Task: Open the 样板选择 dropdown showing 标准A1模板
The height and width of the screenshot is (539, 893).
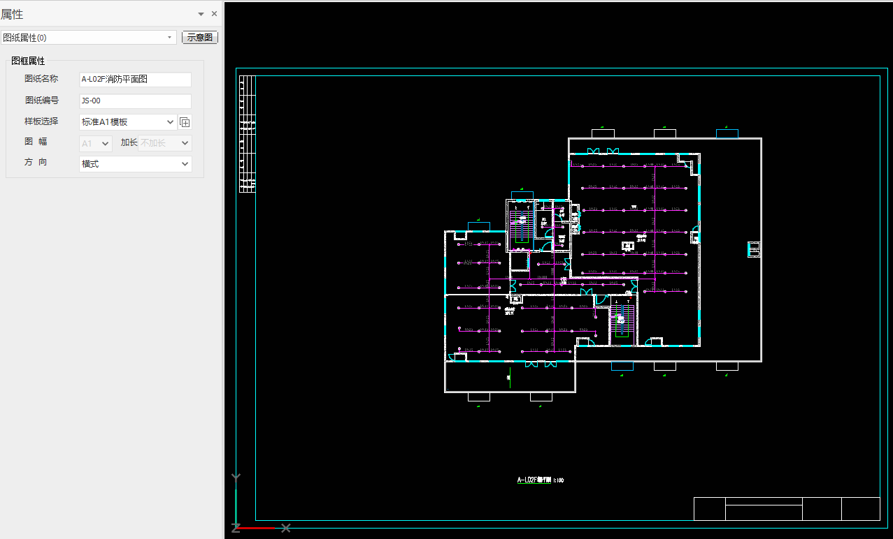Action: tap(128, 122)
